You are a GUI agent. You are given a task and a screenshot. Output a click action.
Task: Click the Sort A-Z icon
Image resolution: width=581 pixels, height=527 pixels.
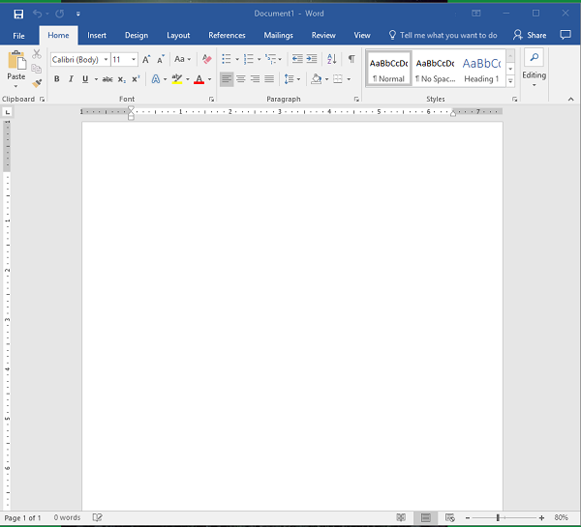[x=330, y=59]
